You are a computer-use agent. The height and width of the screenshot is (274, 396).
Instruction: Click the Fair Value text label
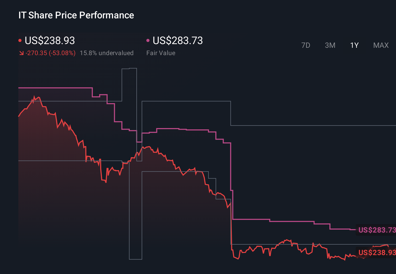[x=161, y=53]
